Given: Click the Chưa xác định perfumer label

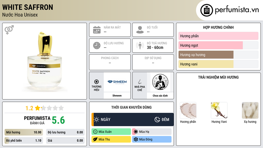Looking at the screenshot, I should coord(160,96).
